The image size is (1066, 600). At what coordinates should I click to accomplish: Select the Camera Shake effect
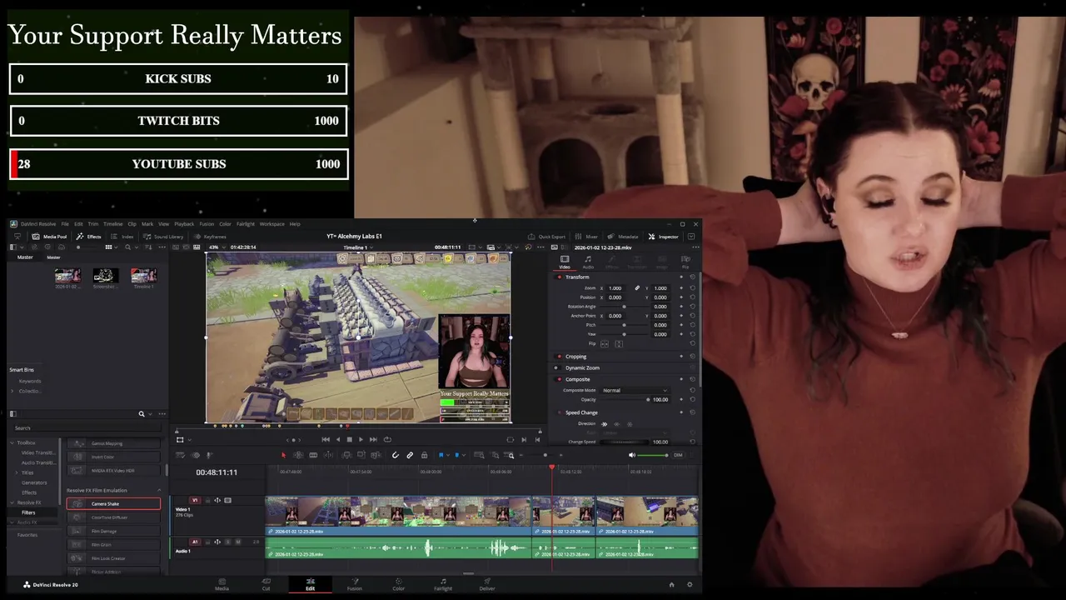point(113,503)
